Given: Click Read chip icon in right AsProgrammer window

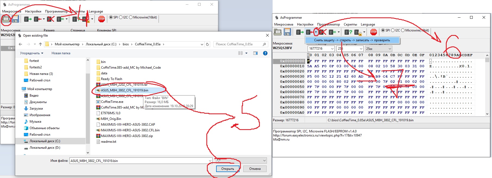Looking at the screenshot, I should coord(300,32).
